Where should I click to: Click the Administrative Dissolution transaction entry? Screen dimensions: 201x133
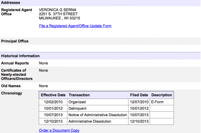coord(90,121)
